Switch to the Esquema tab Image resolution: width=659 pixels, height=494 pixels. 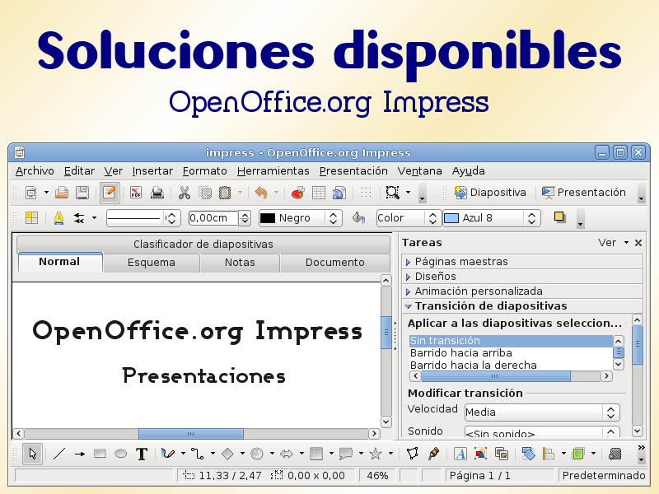pos(151,263)
